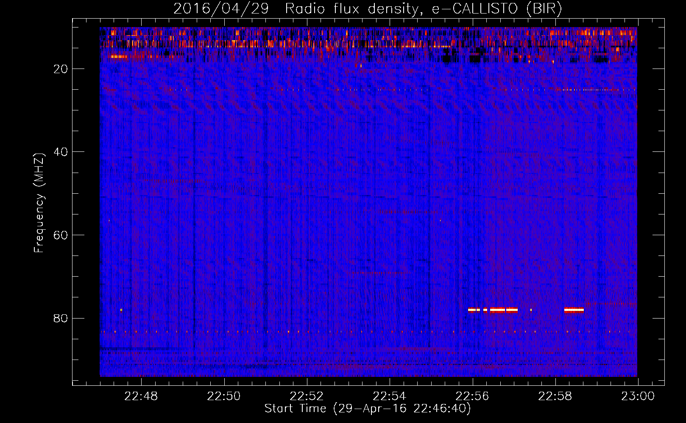Click the time tick label "22:48"

[141, 396]
